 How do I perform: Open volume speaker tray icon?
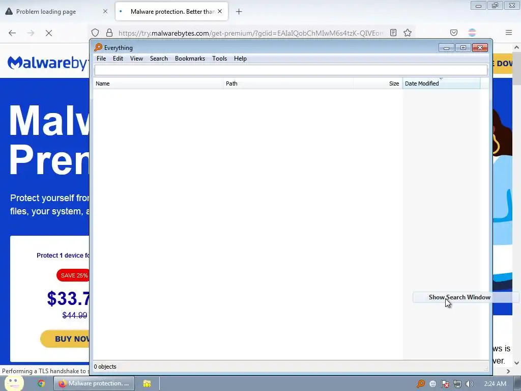[470, 384]
